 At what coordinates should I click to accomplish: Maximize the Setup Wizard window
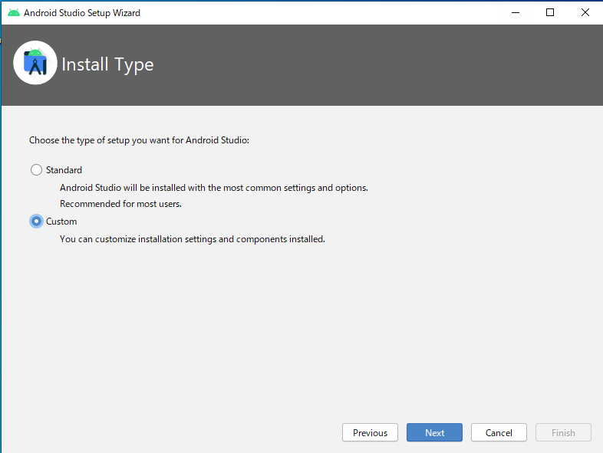click(550, 13)
